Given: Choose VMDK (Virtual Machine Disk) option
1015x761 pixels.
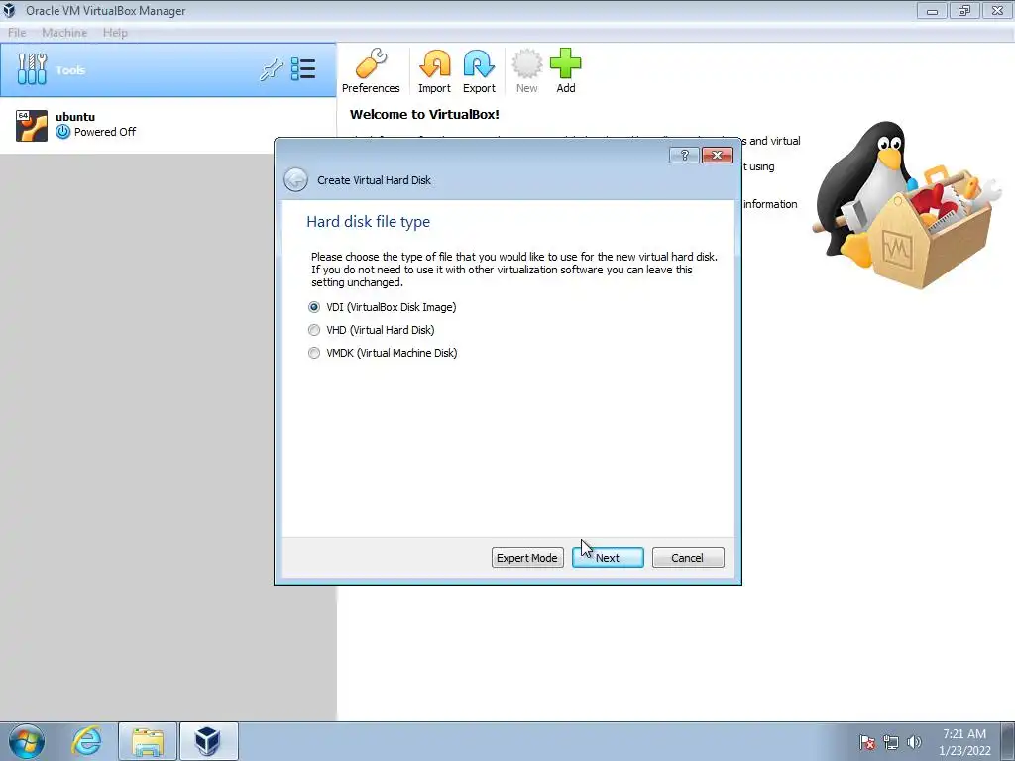Looking at the screenshot, I should pyautogui.click(x=383, y=353).
